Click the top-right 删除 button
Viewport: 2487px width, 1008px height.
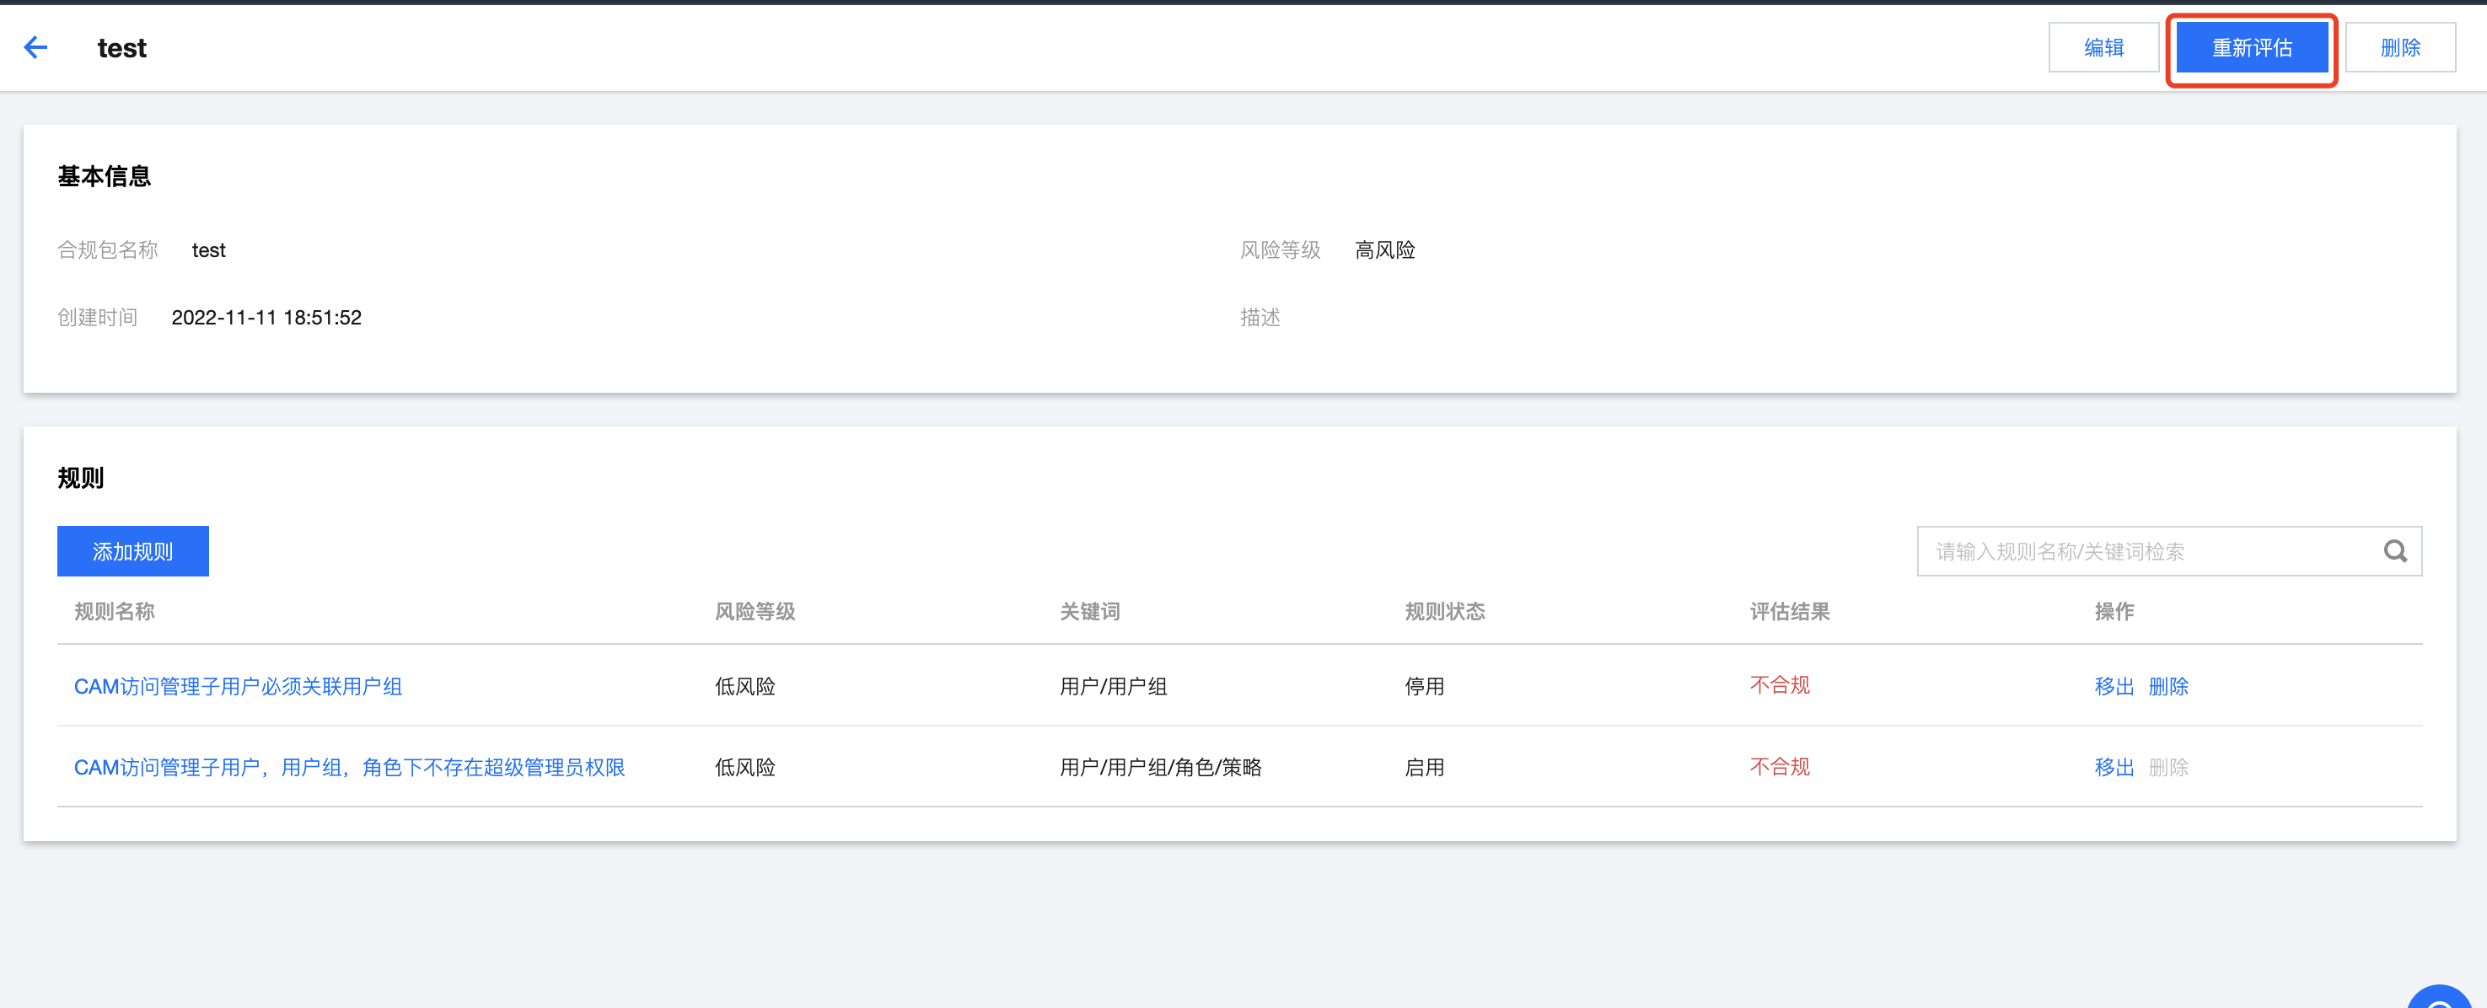2399,47
